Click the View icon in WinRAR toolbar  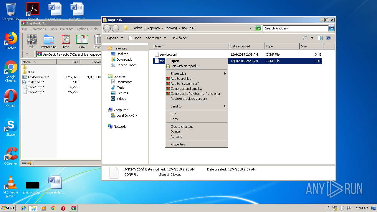click(x=82, y=41)
